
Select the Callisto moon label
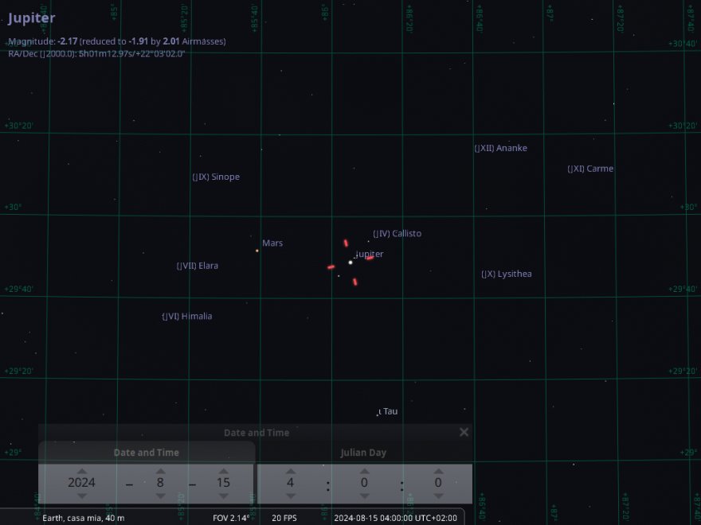click(397, 234)
